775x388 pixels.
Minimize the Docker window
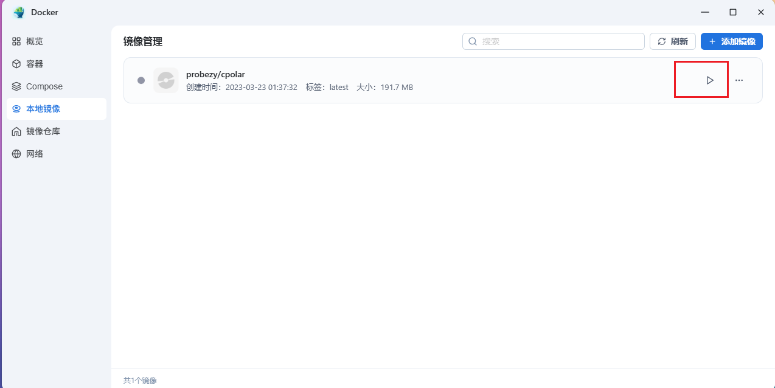click(705, 12)
